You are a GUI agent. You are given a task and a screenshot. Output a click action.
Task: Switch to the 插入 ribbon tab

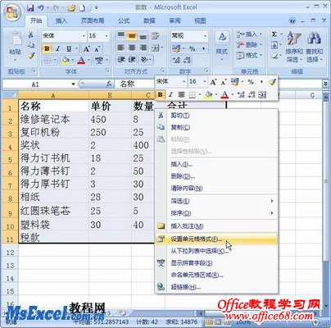pos(61,20)
